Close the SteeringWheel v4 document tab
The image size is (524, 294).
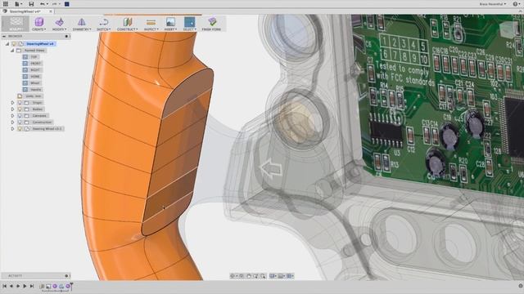pos(51,11)
